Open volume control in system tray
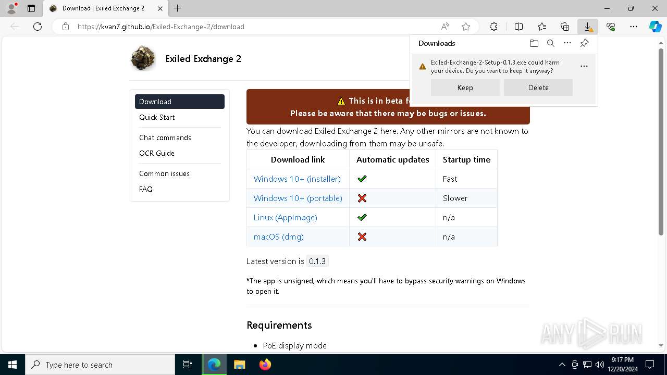667x375 pixels. tap(599, 365)
